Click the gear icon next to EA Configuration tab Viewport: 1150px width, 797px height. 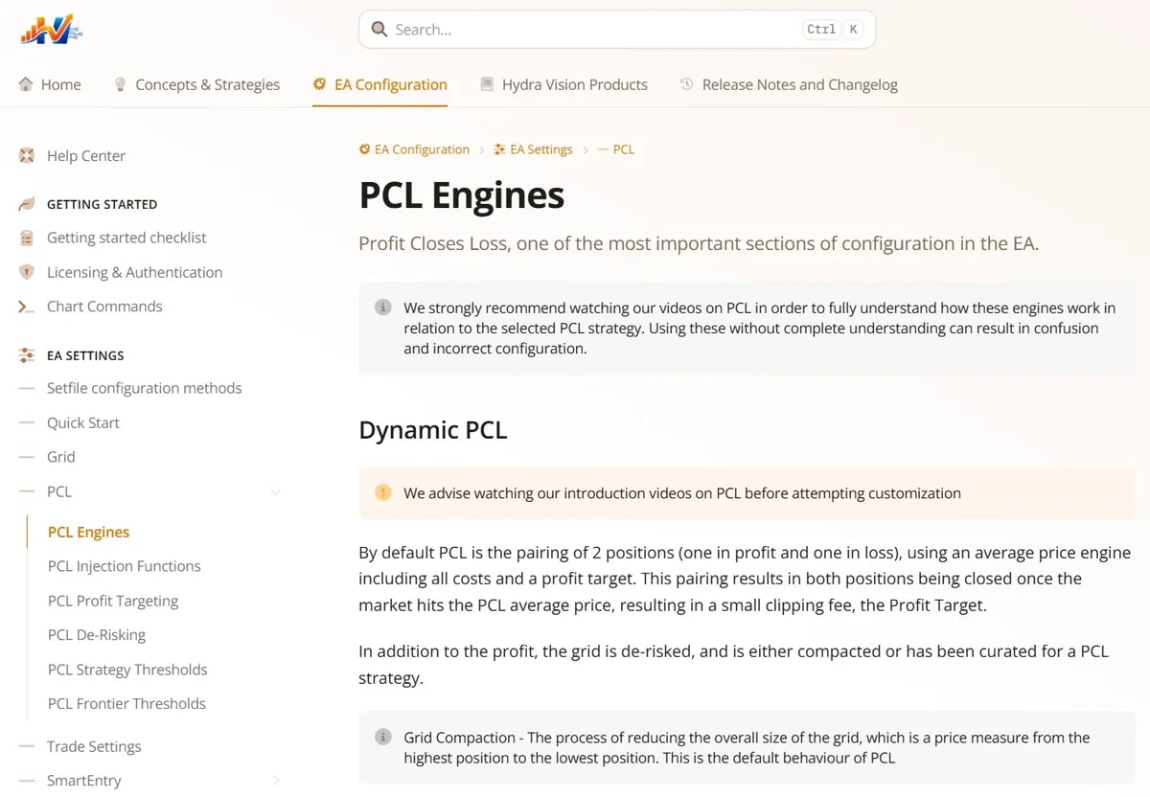click(319, 84)
